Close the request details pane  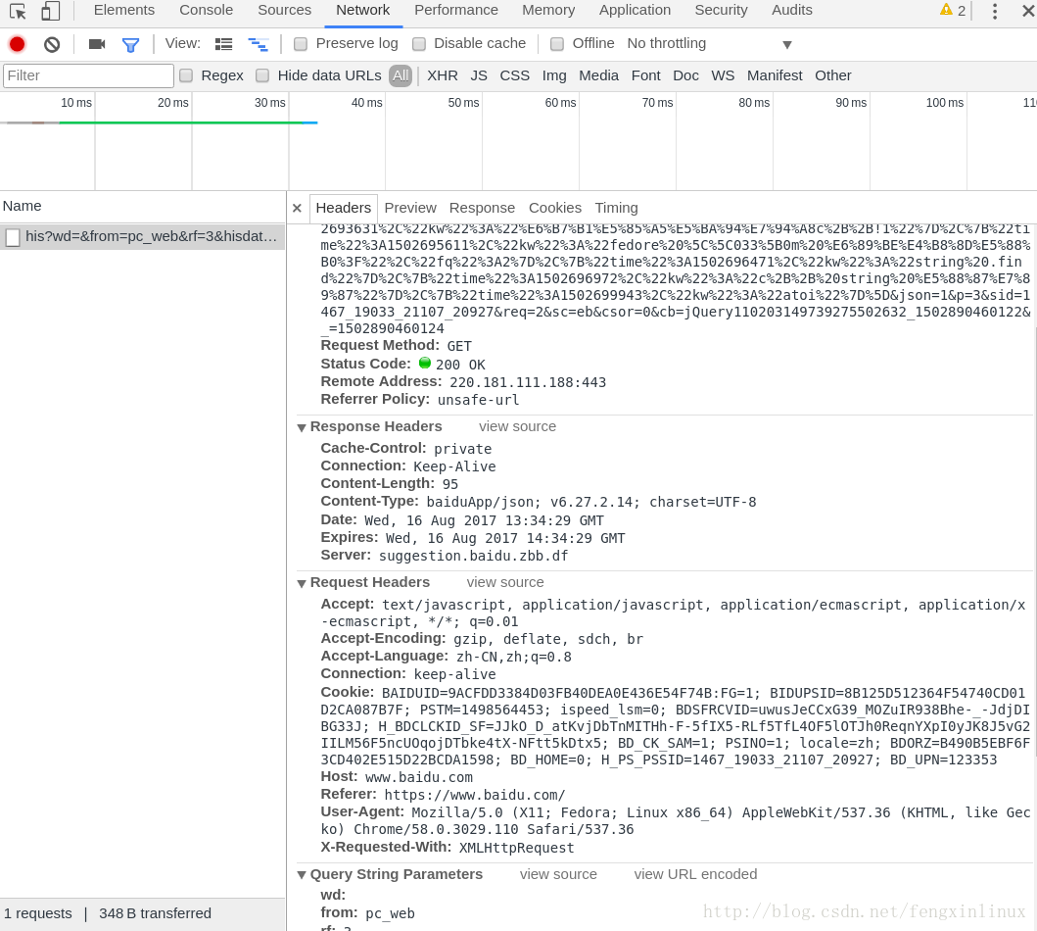pyautogui.click(x=297, y=208)
